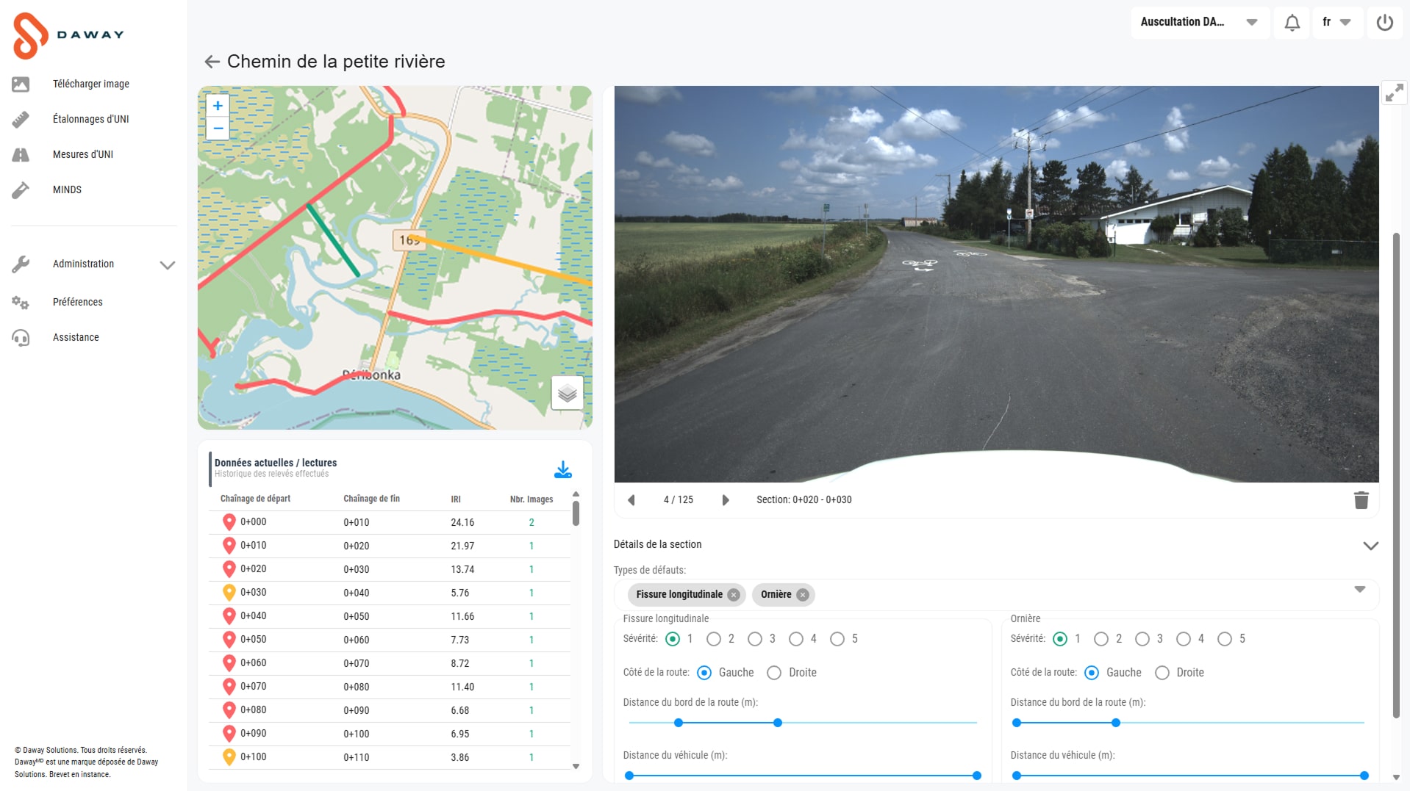Click the power logout icon
This screenshot has width=1410, height=791.
(x=1384, y=23)
